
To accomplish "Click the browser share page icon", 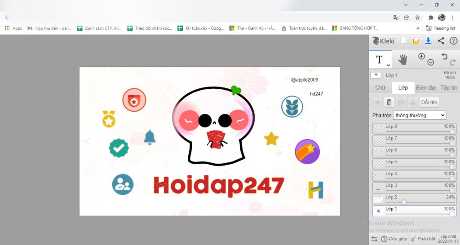I will click(407, 17).
